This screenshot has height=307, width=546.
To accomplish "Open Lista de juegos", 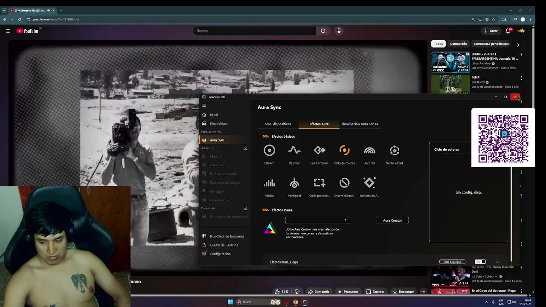I will pos(452,262).
